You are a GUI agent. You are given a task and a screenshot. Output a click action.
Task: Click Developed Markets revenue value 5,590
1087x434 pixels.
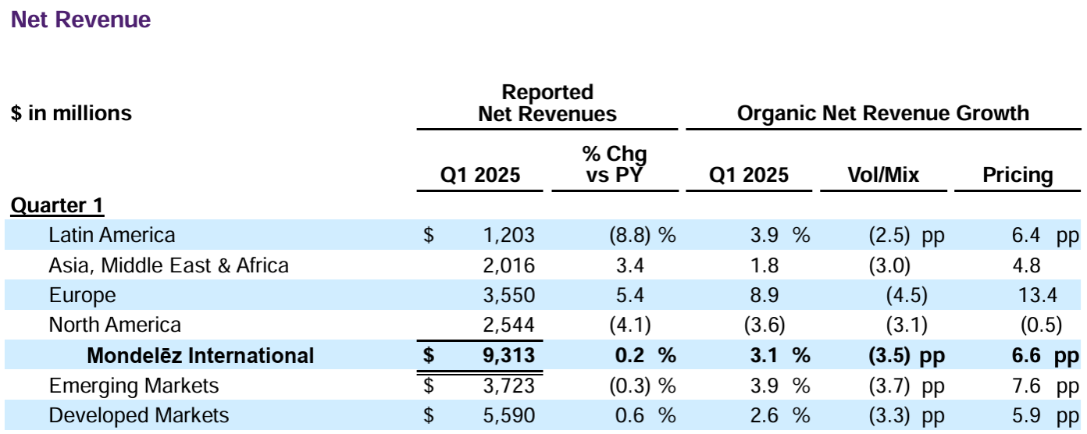pyautogui.click(x=509, y=415)
